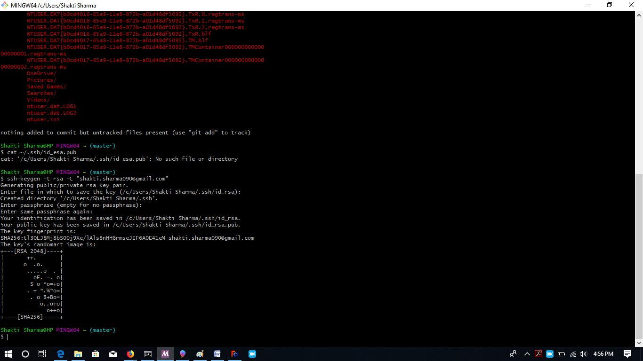Click "Your public key has been saved" line

coord(121,225)
